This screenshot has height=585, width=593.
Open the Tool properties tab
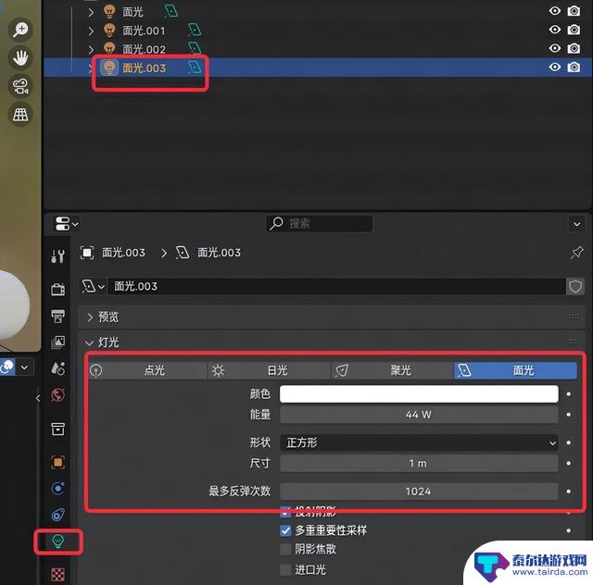tap(57, 256)
